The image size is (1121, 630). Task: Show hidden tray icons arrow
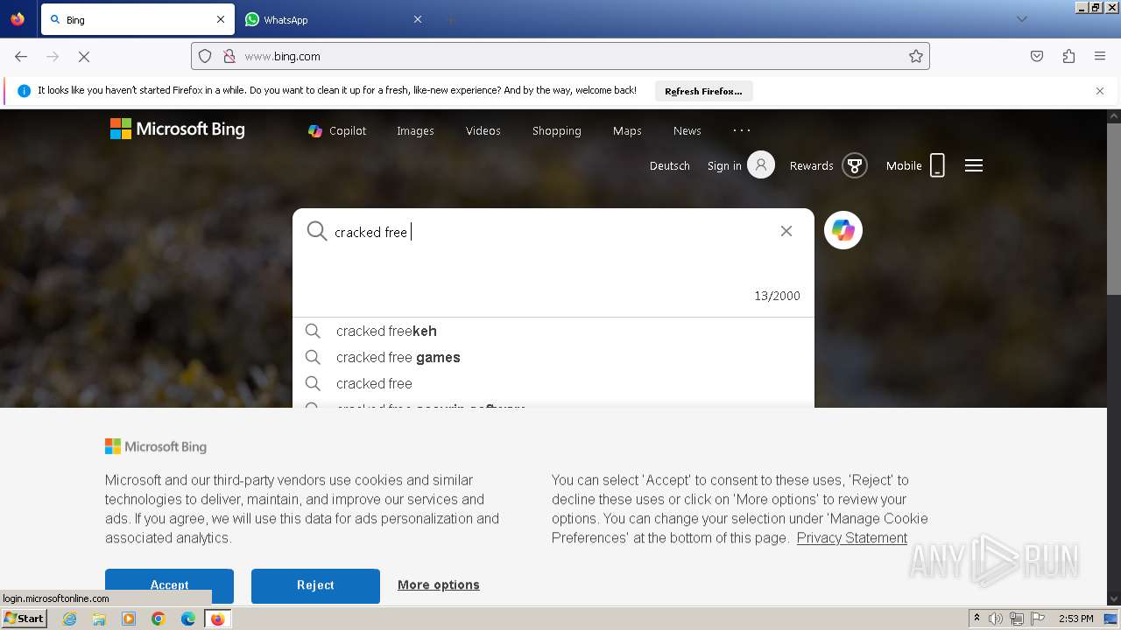(976, 619)
